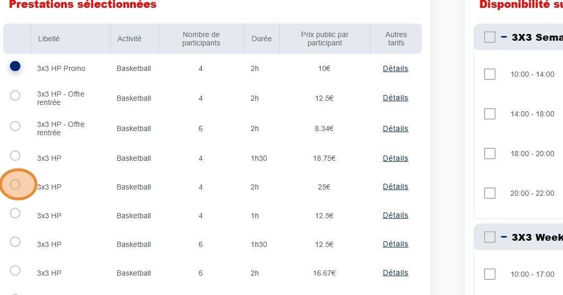Select 3x3 HP 1h30 at 18.75€ radio

pyautogui.click(x=15, y=156)
